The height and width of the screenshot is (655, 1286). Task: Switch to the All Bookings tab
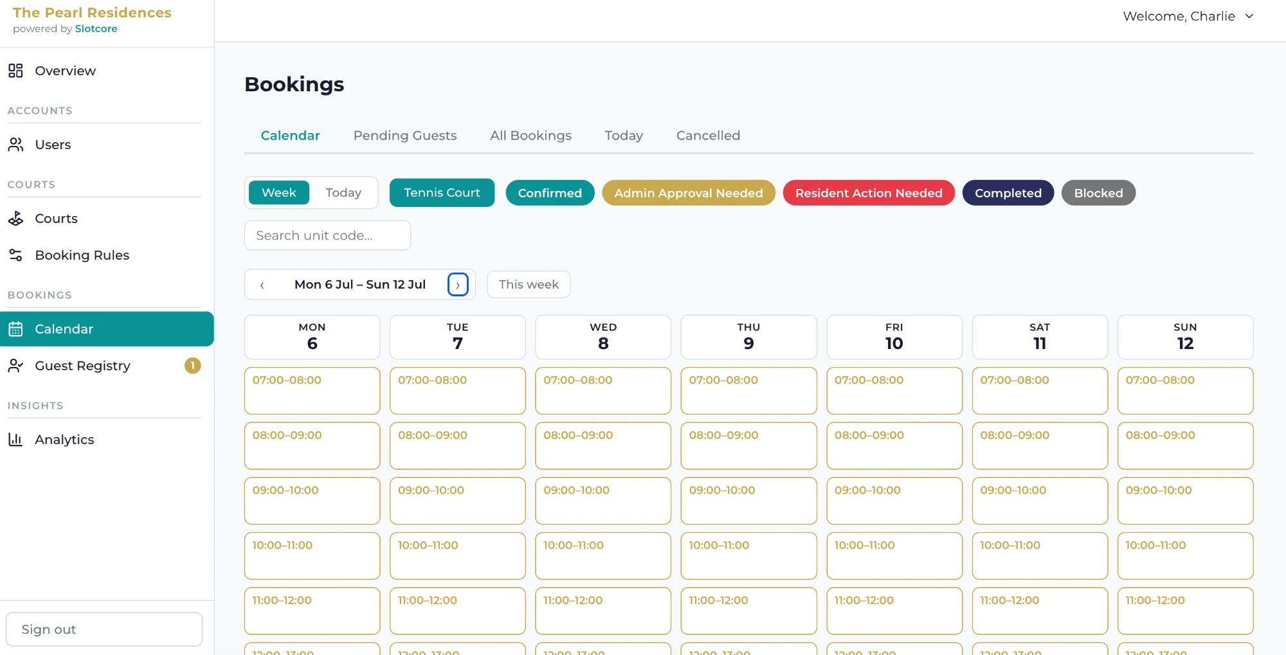pyautogui.click(x=530, y=136)
